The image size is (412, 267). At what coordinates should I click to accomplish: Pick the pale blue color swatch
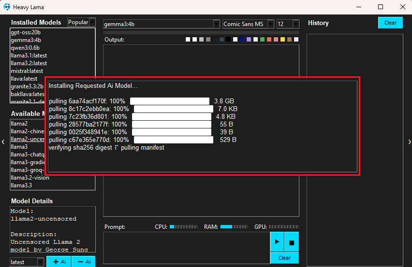pos(235,39)
